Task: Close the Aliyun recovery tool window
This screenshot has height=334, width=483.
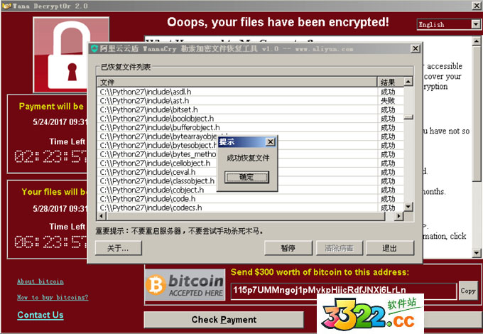Action: [416, 48]
